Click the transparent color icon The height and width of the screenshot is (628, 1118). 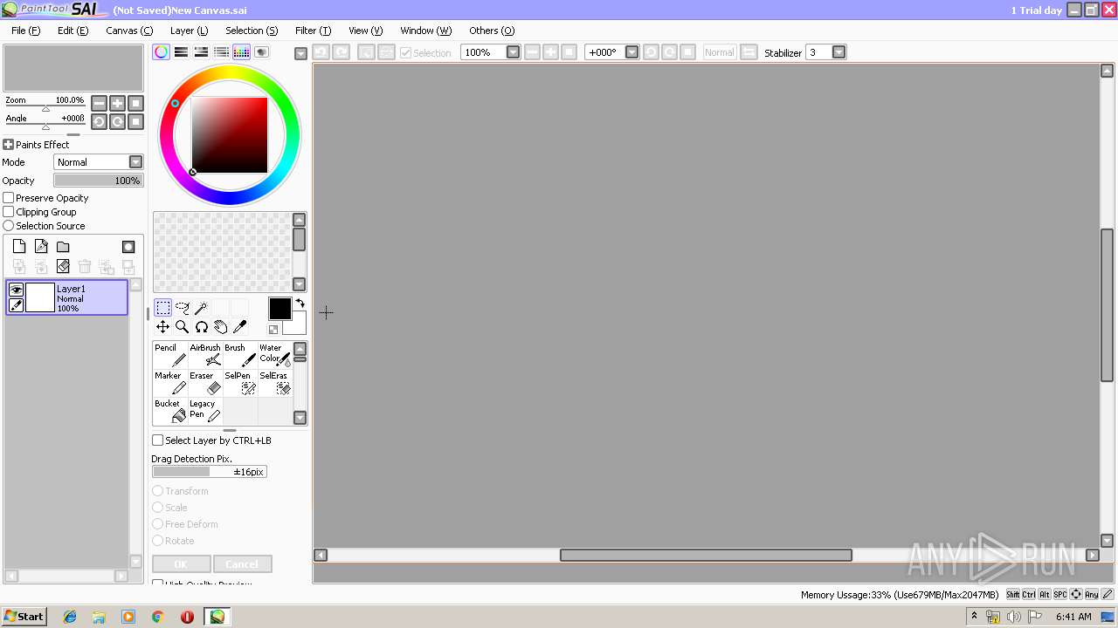click(273, 330)
